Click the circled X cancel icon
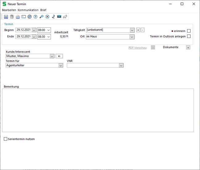 coord(47,17)
